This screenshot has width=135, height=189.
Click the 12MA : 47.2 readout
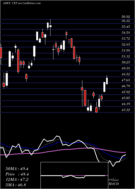point(17,180)
